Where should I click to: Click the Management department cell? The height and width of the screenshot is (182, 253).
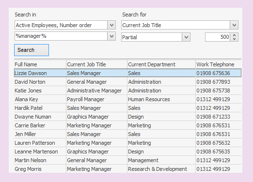point(161,160)
